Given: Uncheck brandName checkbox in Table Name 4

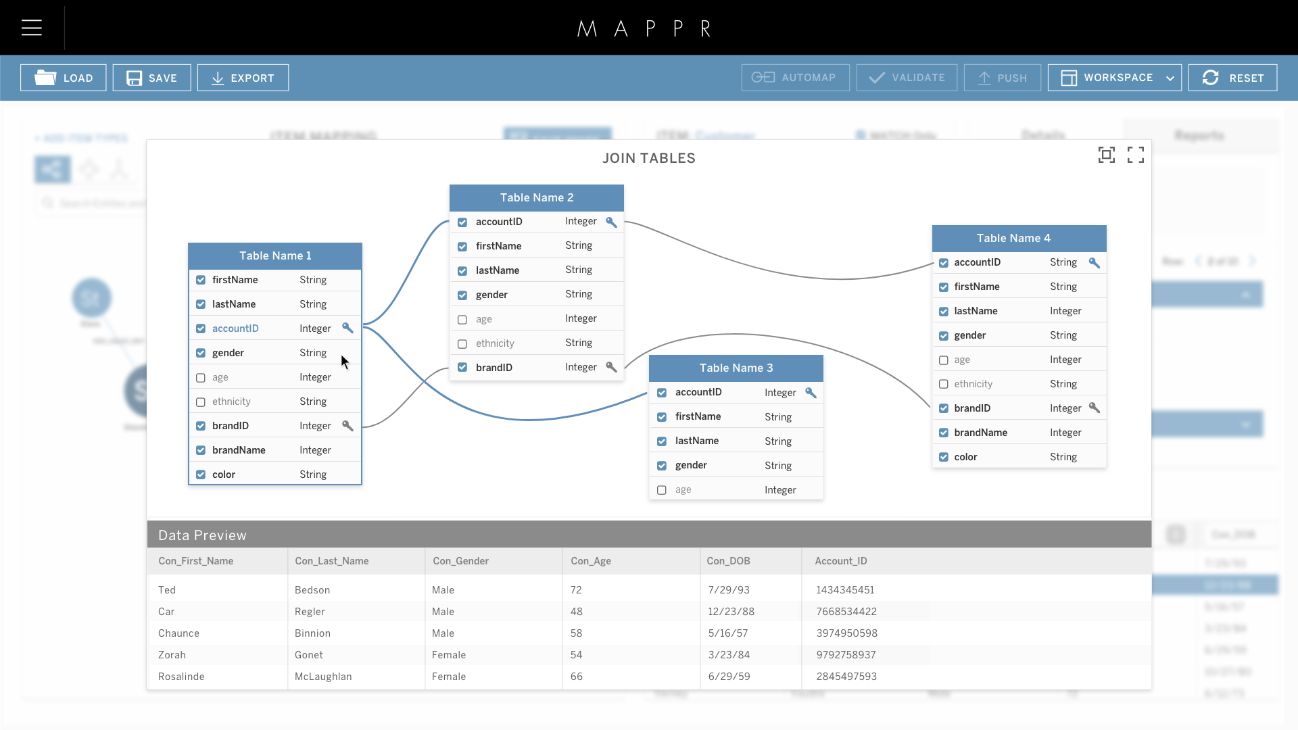Looking at the screenshot, I should pyautogui.click(x=944, y=433).
